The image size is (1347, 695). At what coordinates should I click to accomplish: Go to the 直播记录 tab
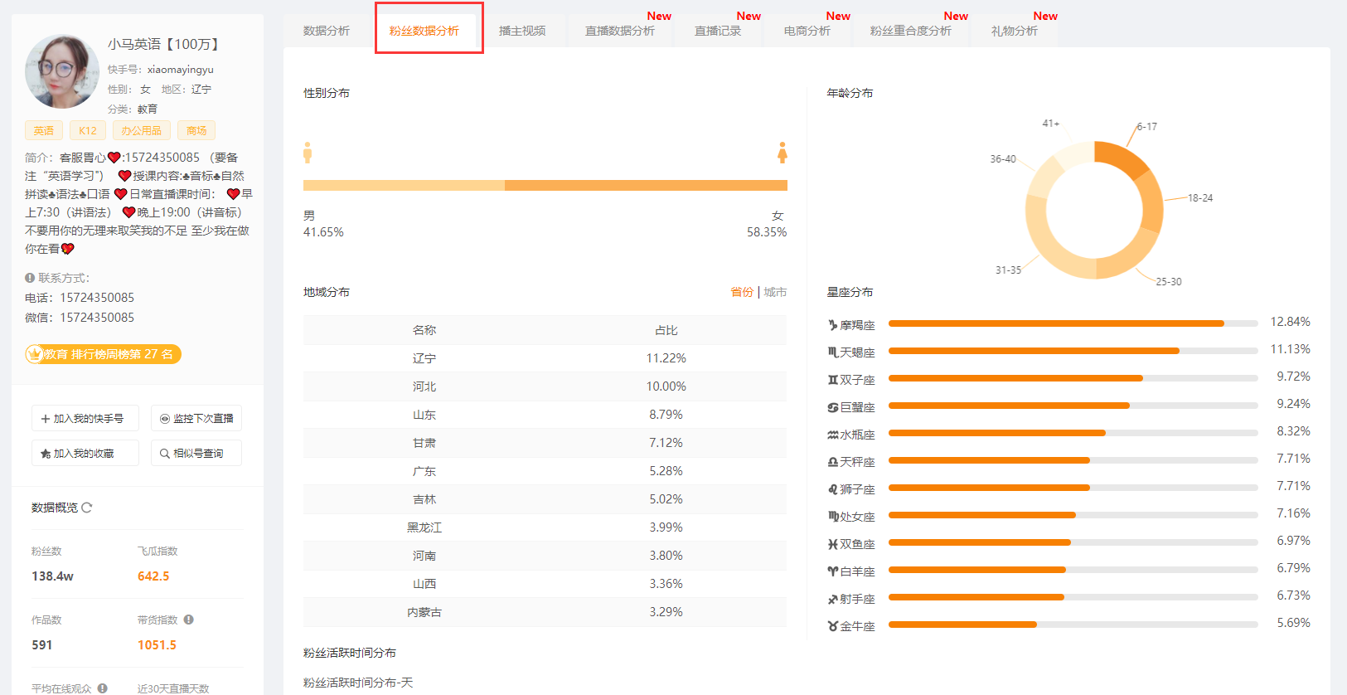pyautogui.click(x=718, y=31)
